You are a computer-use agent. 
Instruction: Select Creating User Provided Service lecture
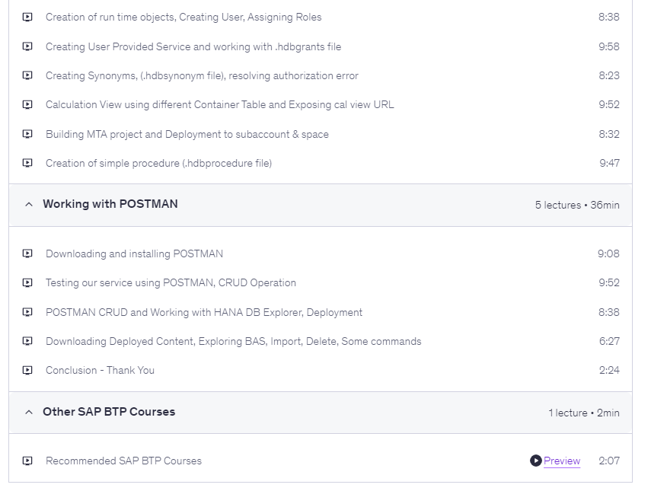(193, 46)
